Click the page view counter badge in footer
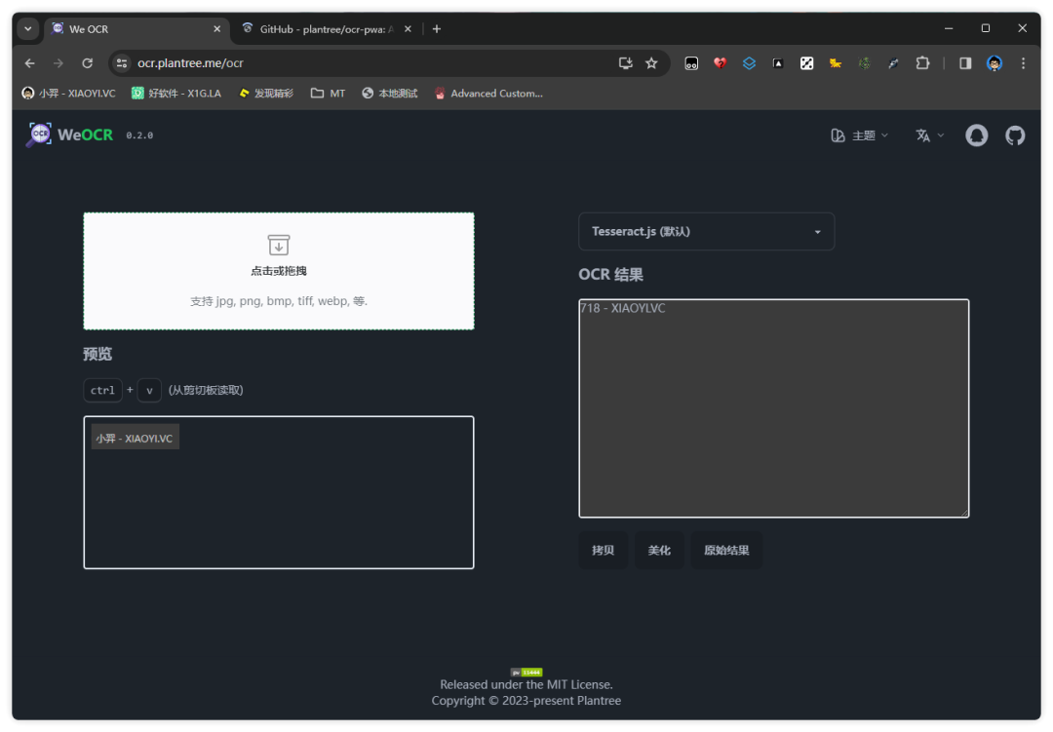 (x=526, y=673)
